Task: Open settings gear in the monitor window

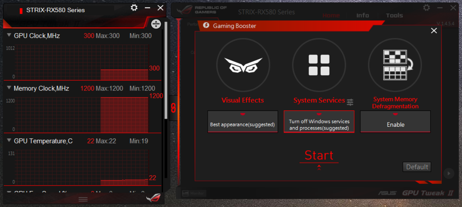Action: click(x=134, y=8)
